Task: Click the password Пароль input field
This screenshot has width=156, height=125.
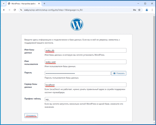Action: (x=78, y=73)
